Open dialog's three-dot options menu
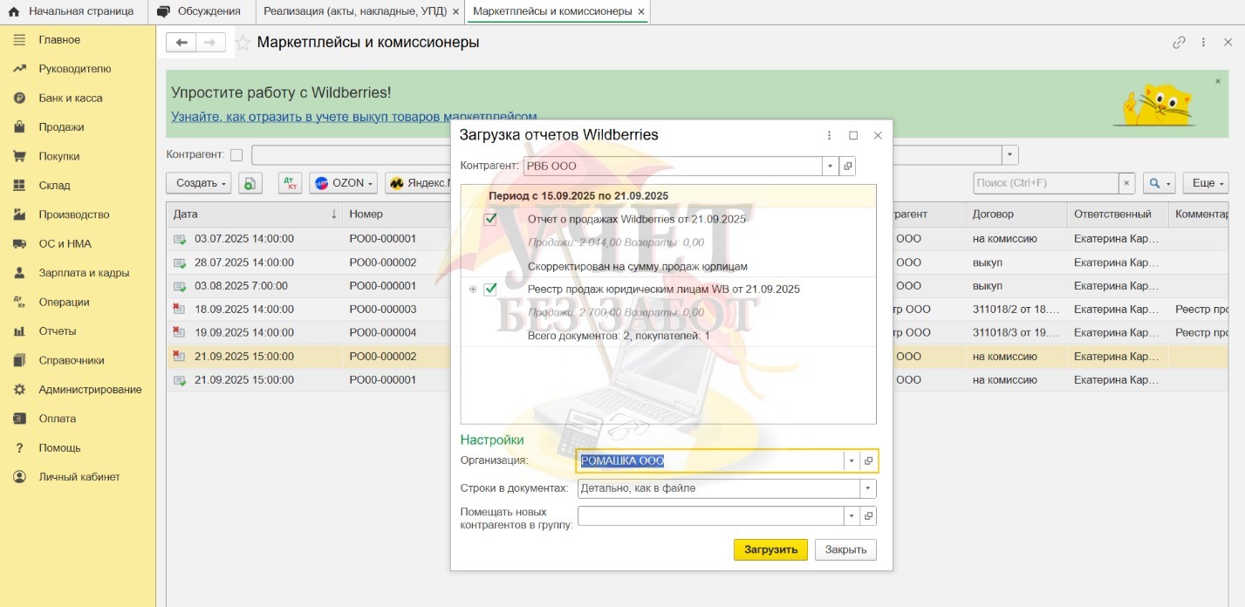 tap(829, 135)
